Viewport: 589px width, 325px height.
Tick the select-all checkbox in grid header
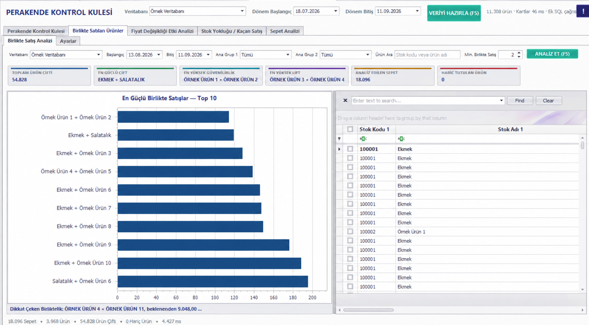pyautogui.click(x=350, y=129)
